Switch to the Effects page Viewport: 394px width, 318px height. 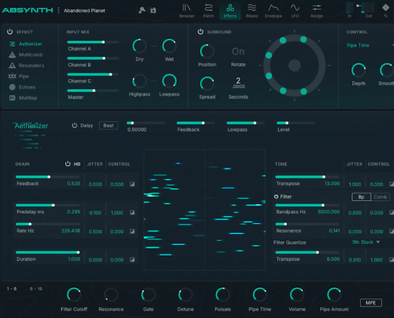pyautogui.click(x=230, y=10)
